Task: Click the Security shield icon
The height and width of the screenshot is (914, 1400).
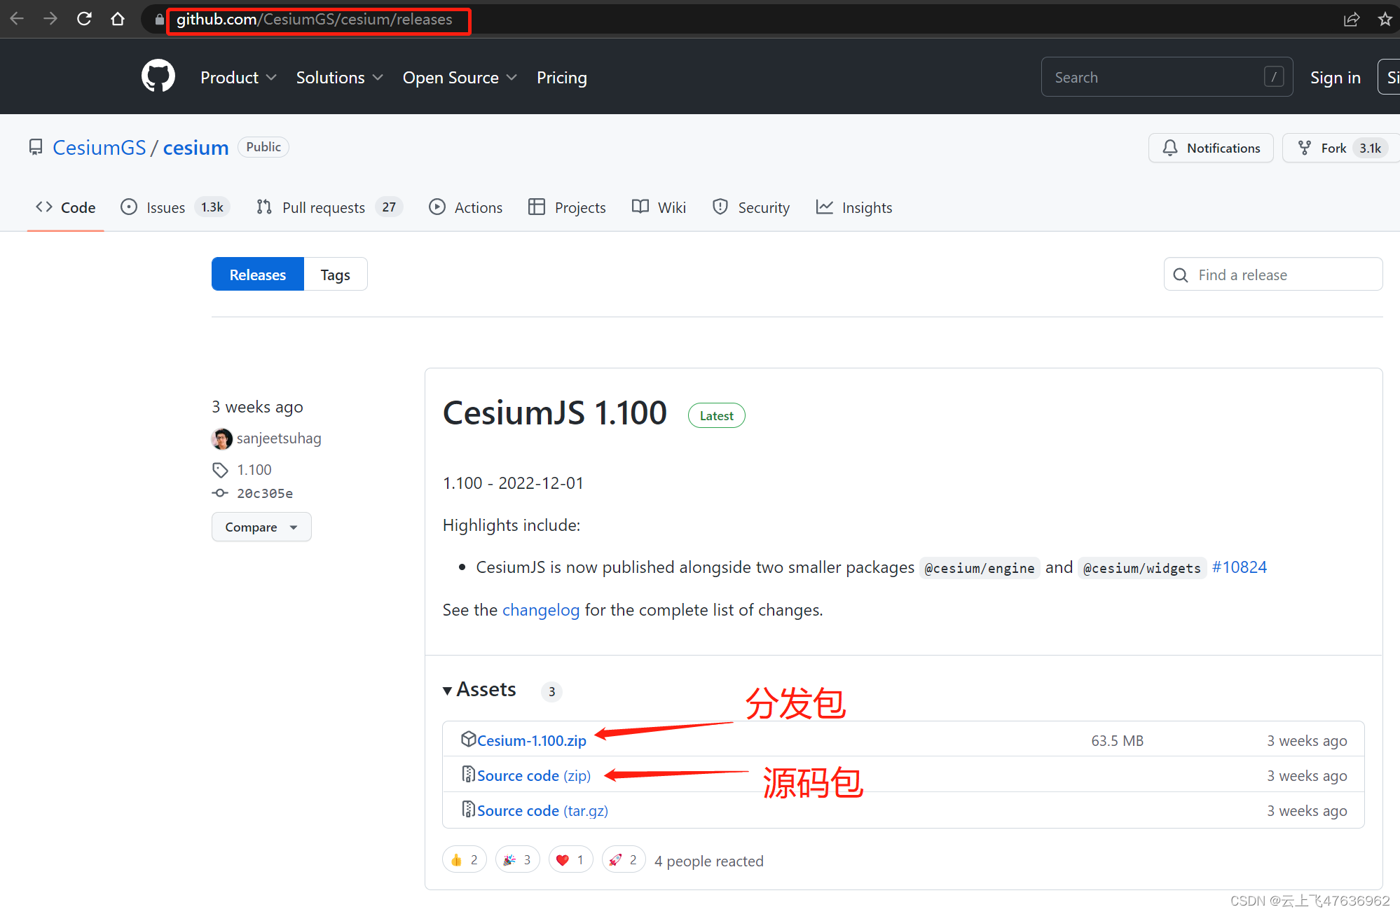Action: point(720,207)
